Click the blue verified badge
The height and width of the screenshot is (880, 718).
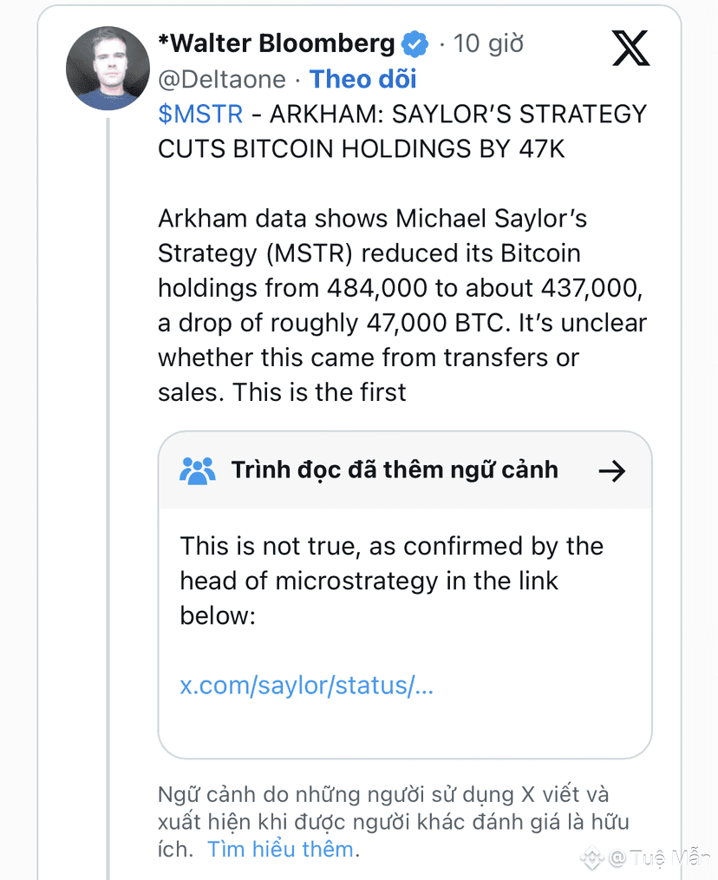tap(416, 43)
